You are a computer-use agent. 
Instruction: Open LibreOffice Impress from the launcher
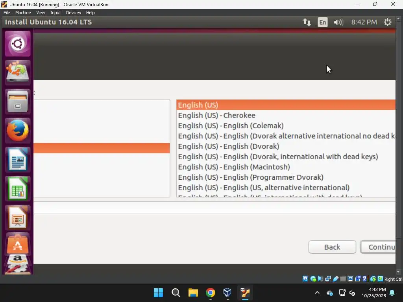[x=17, y=217]
